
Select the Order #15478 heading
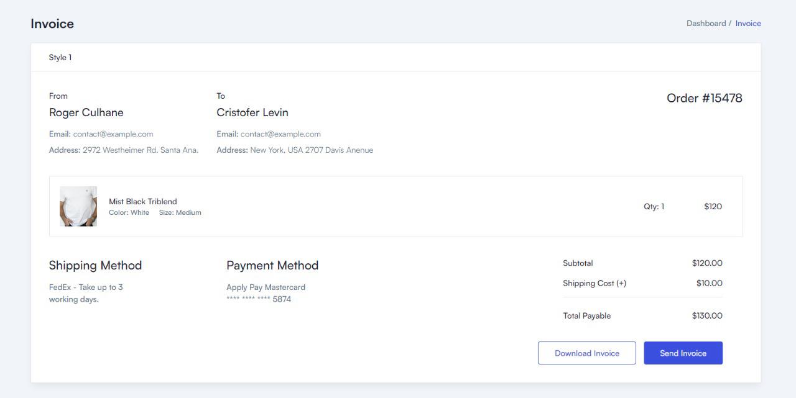[704, 98]
